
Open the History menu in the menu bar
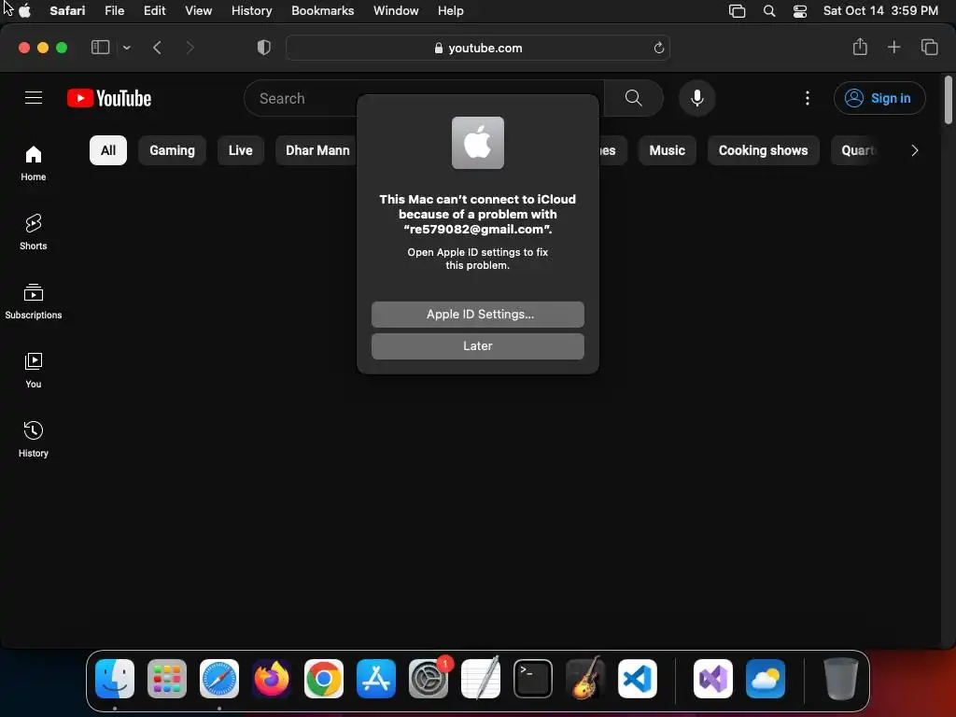pos(252,10)
